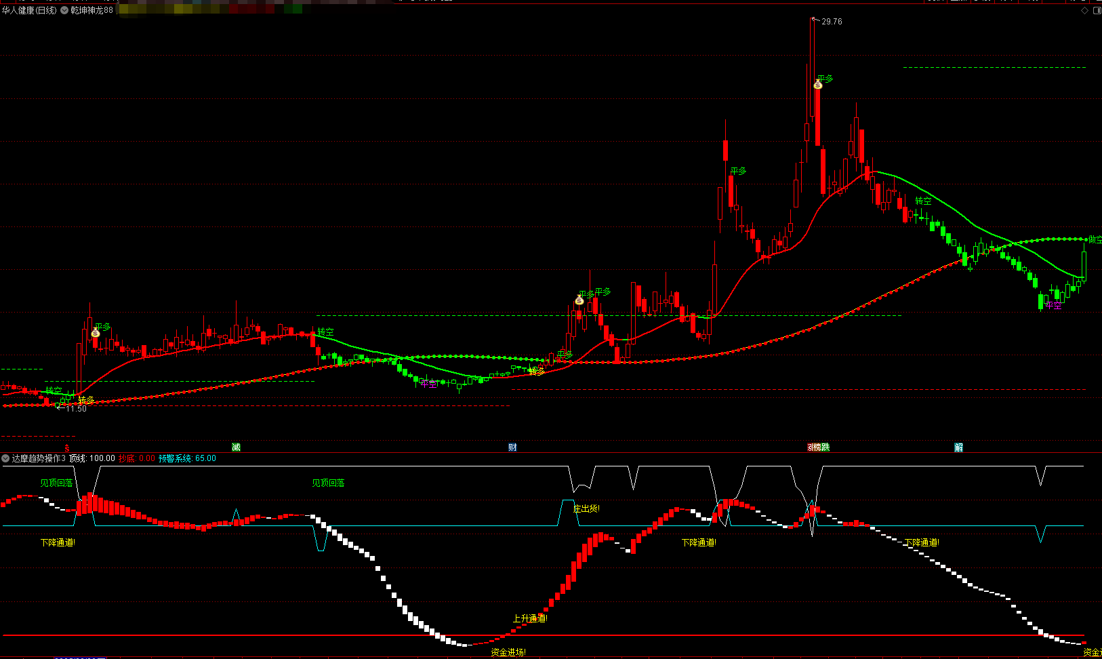
Task: Click the 29.76 high price label
Action: pyautogui.click(x=832, y=22)
